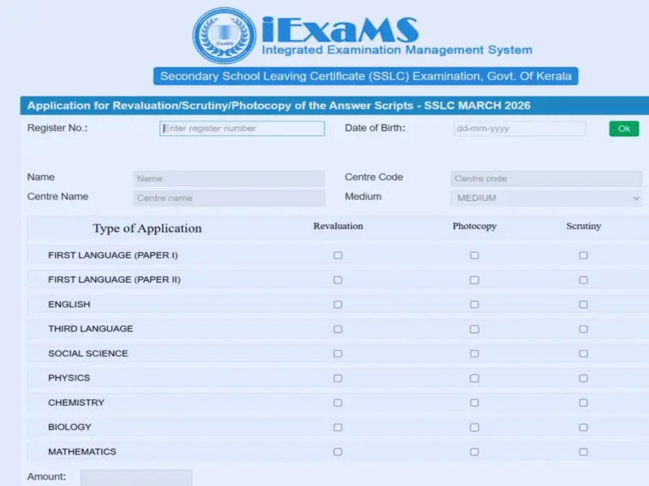Click the Name text field
The height and width of the screenshot is (486, 649).
(229, 178)
